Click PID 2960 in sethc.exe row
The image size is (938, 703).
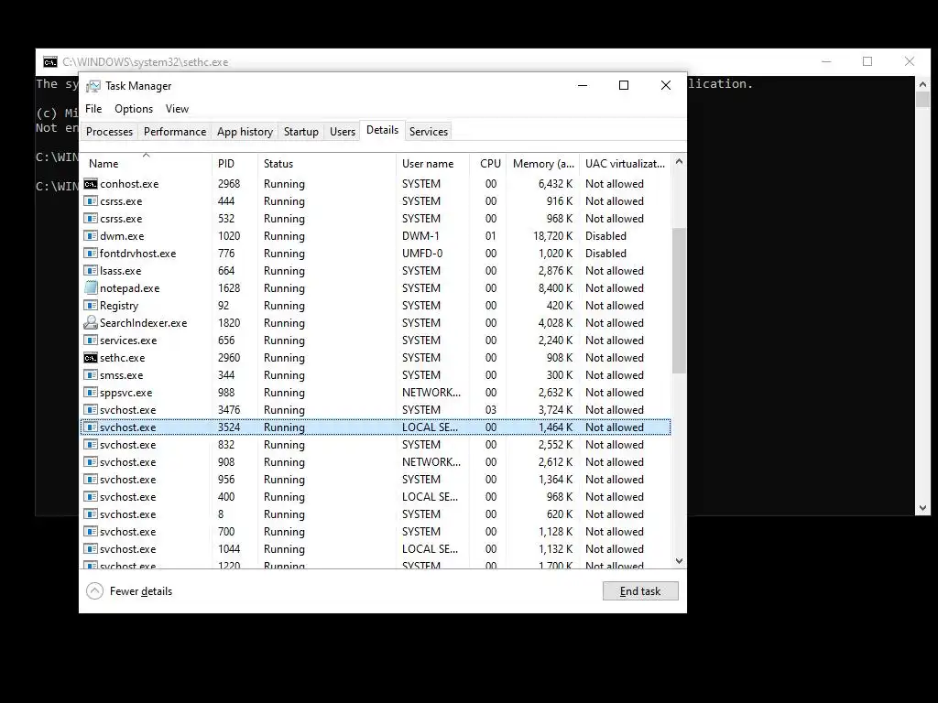tap(229, 358)
